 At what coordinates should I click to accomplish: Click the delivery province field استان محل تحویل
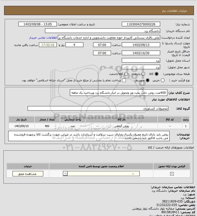click(141, 61)
